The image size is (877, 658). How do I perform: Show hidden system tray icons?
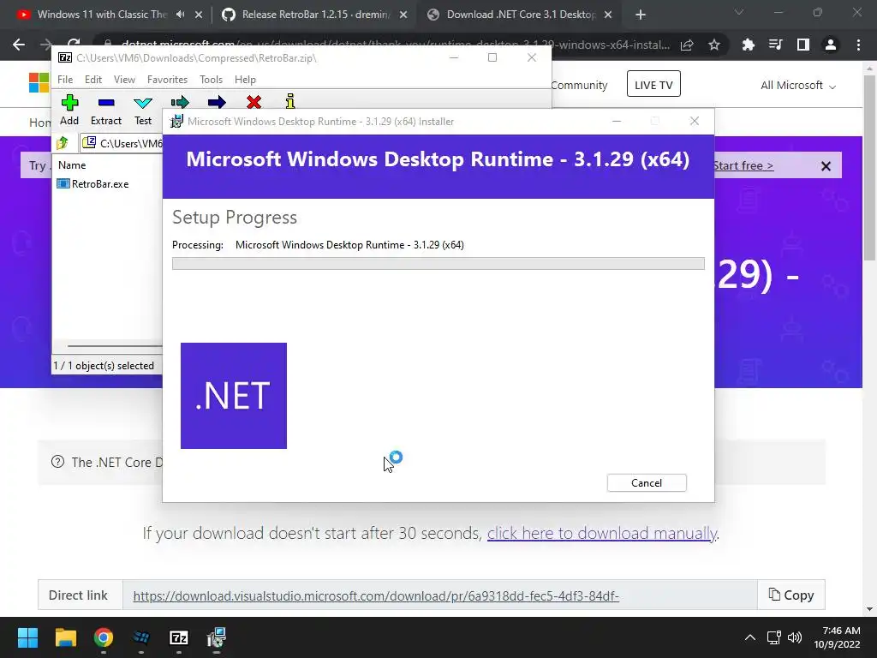[x=750, y=637]
